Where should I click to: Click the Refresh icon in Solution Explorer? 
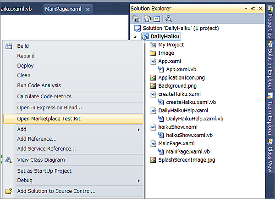click(157, 18)
